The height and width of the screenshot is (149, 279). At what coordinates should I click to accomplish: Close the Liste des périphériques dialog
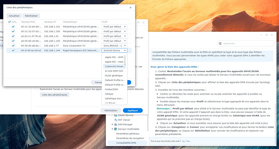131,8
